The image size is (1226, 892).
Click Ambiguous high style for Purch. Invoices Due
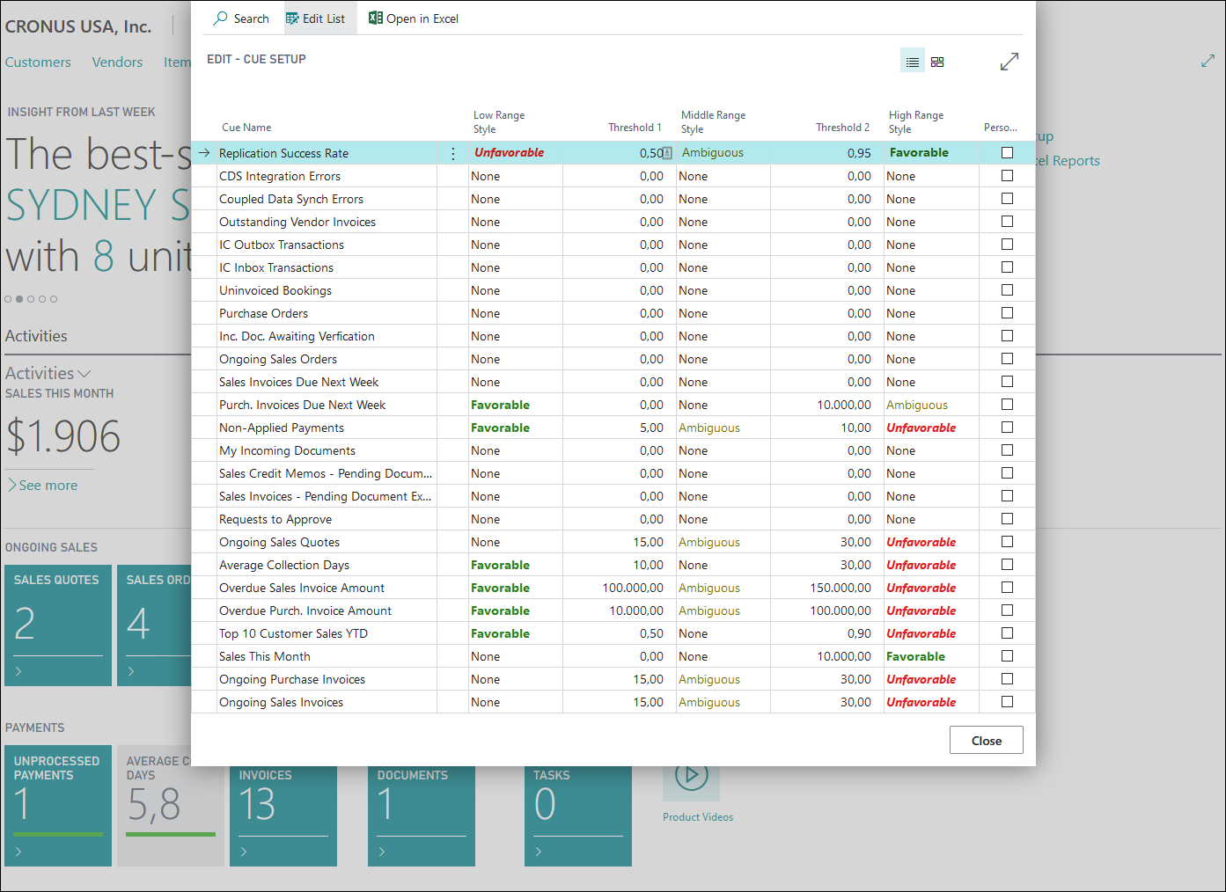pos(917,405)
